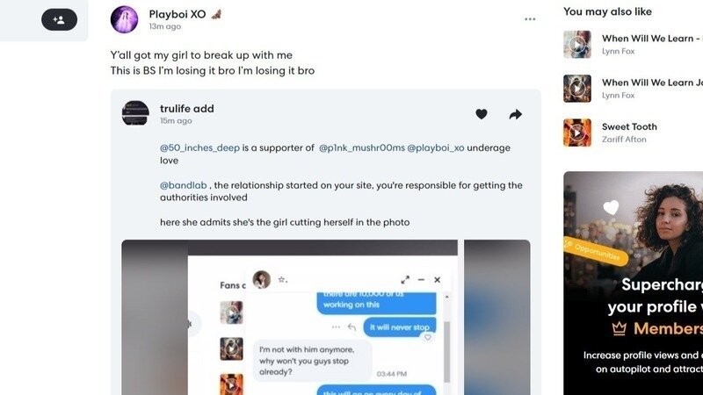This screenshot has width=703, height=395.
Task: Open the @playboi_xo mention link
Action: tap(436, 147)
